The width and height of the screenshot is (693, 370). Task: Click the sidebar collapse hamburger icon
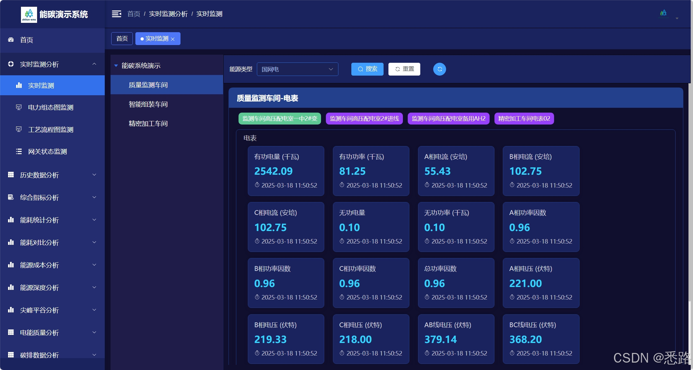click(116, 14)
